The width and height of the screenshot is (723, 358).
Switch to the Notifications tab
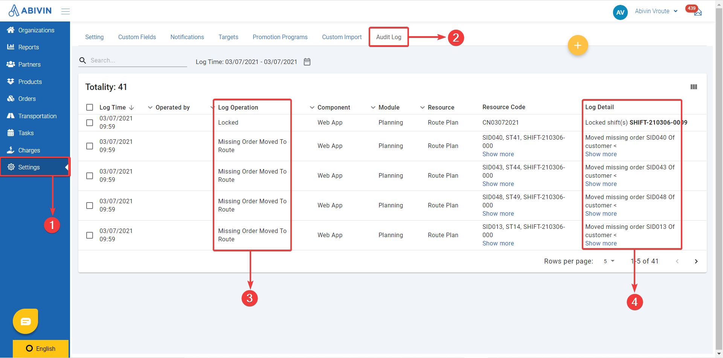pyautogui.click(x=187, y=37)
